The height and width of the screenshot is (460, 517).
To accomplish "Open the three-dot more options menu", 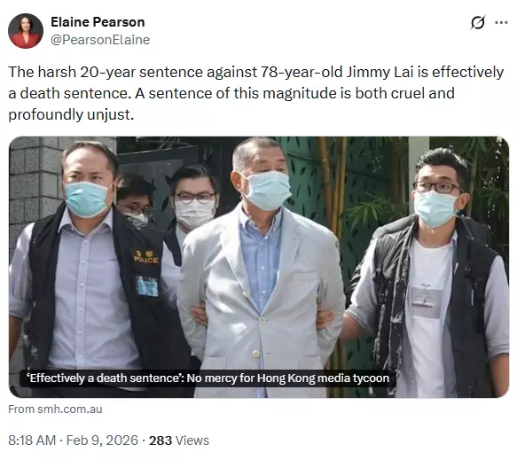I will (501, 23).
